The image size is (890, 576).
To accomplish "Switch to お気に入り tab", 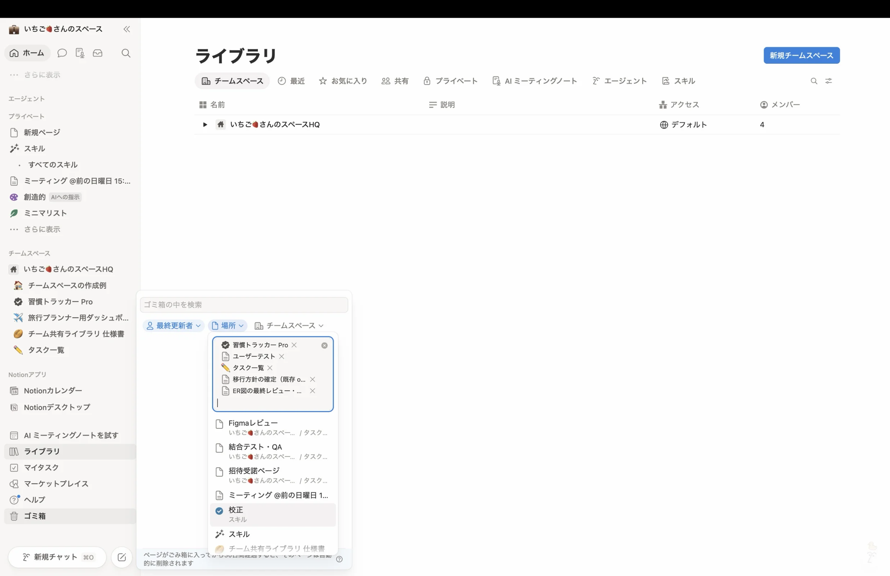I will click(343, 81).
